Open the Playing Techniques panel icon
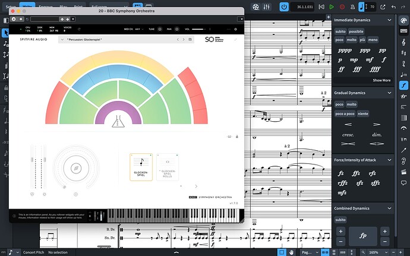The width and height of the screenshot is (410, 256). tap(403, 139)
